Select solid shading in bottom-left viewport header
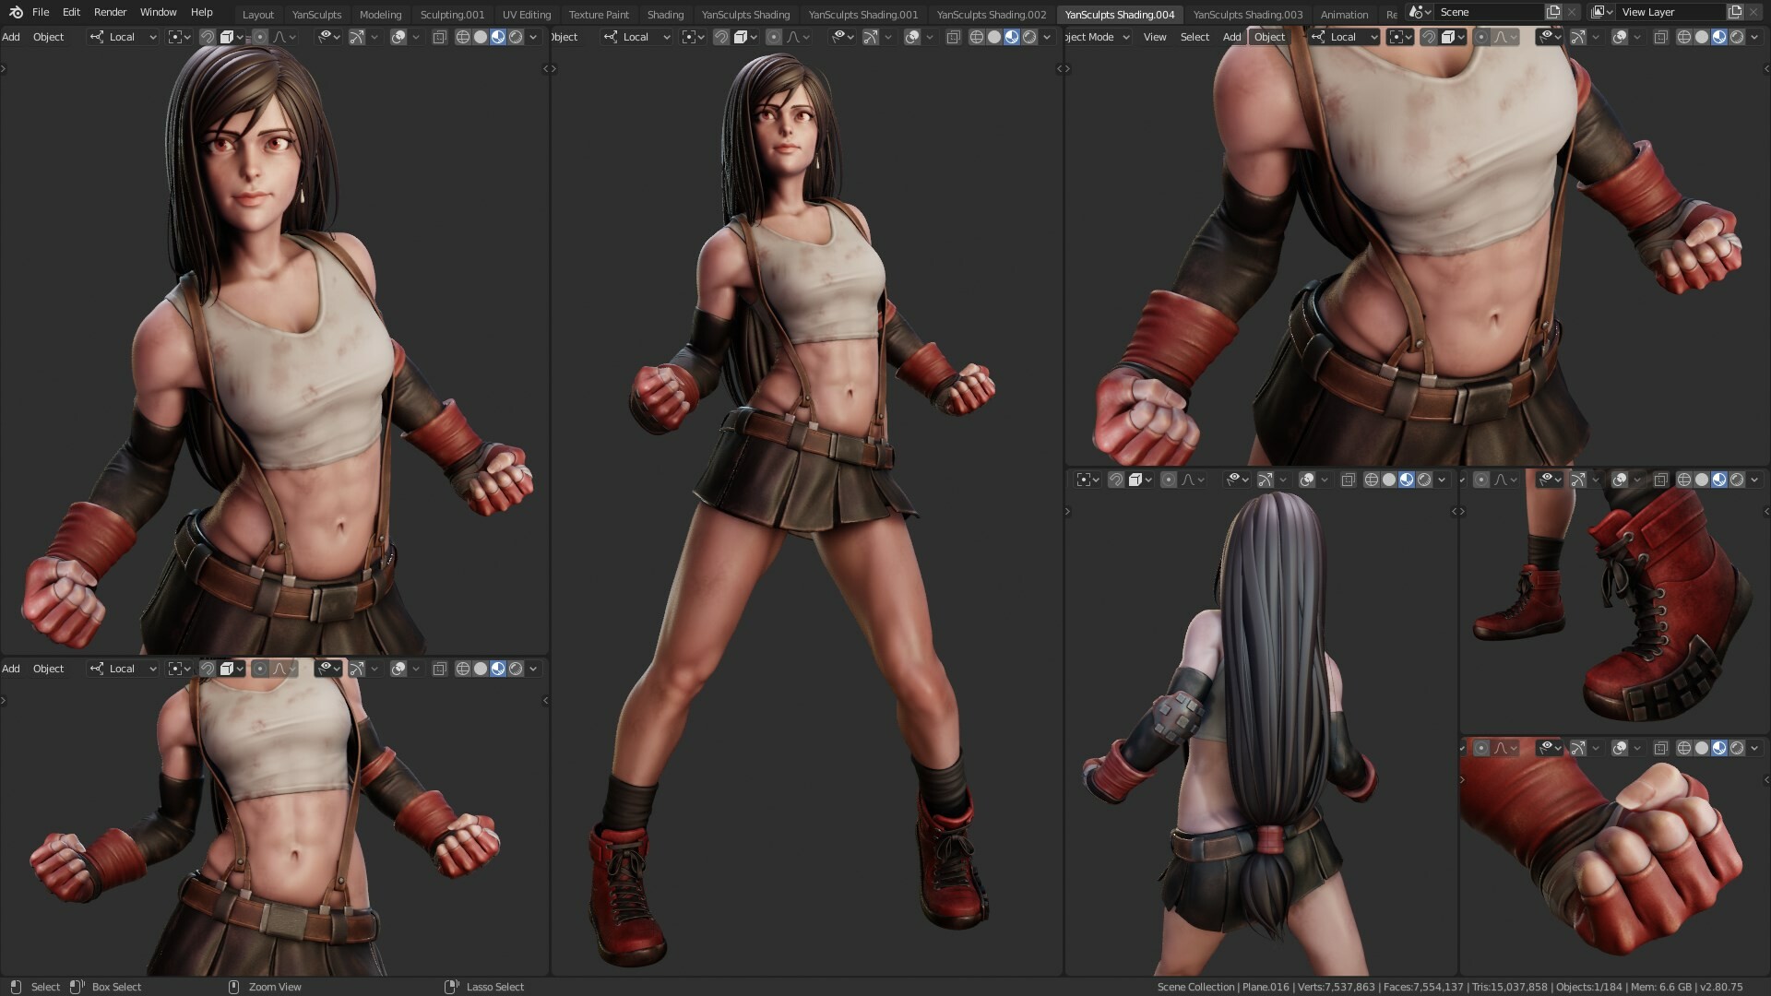The height and width of the screenshot is (996, 1771). pos(481,669)
